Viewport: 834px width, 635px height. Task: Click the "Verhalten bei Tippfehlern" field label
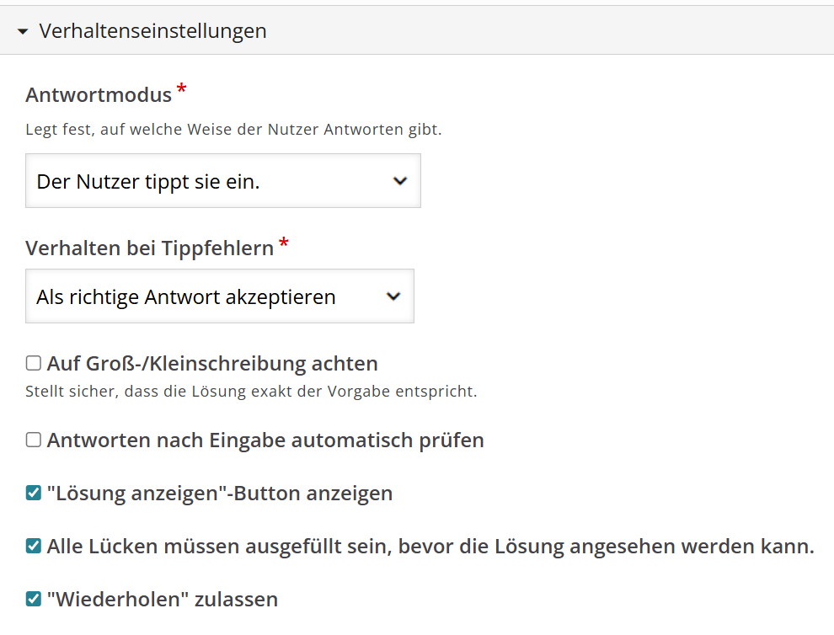click(x=149, y=248)
